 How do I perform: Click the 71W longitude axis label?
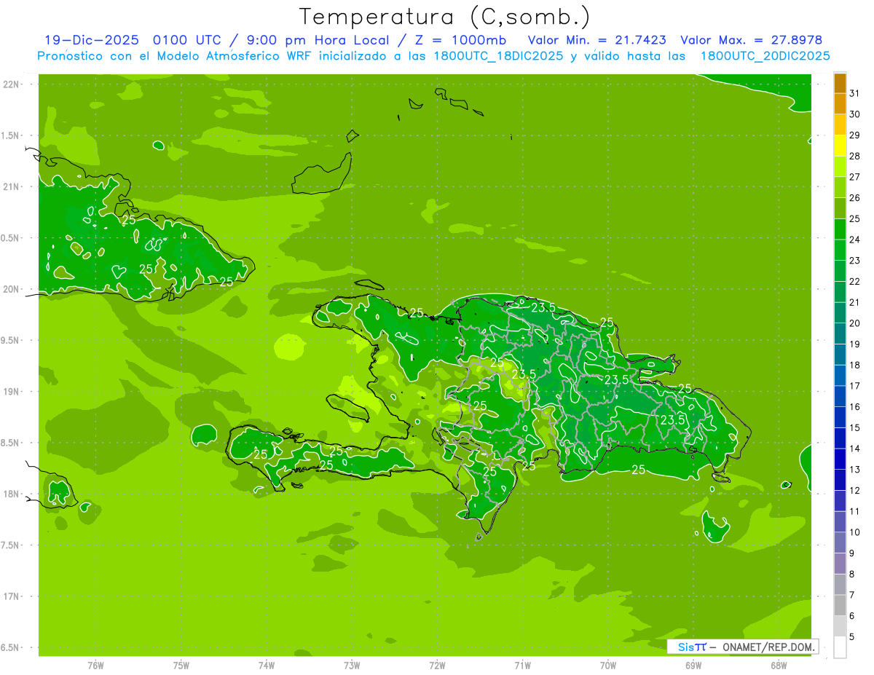click(522, 666)
